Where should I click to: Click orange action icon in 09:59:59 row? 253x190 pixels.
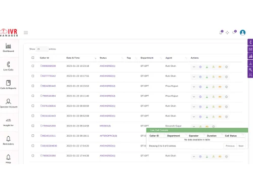click(220, 107)
